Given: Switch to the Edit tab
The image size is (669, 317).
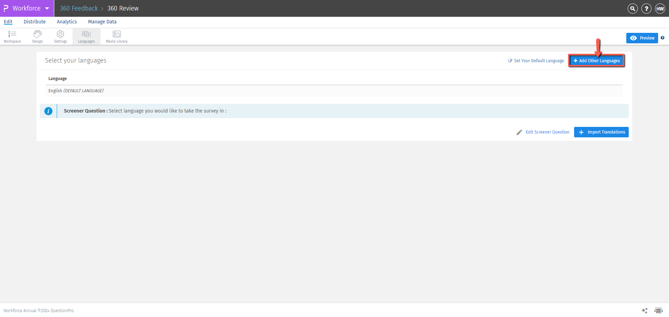Looking at the screenshot, I should [8, 22].
